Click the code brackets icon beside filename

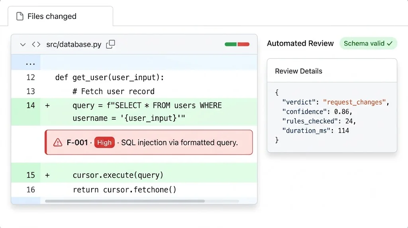36,45
